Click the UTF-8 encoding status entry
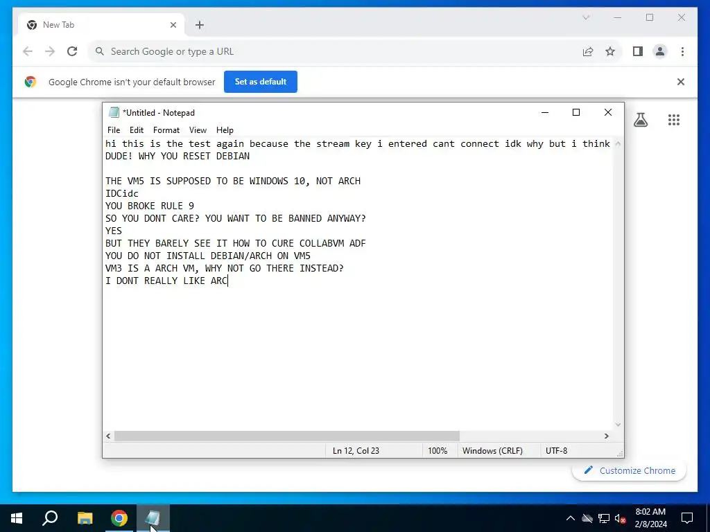Viewport: 710px width, 532px height. click(557, 451)
